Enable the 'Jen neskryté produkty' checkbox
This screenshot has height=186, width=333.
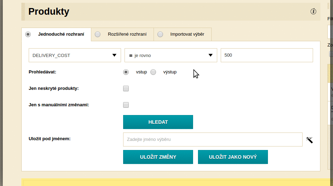tap(126, 88)
